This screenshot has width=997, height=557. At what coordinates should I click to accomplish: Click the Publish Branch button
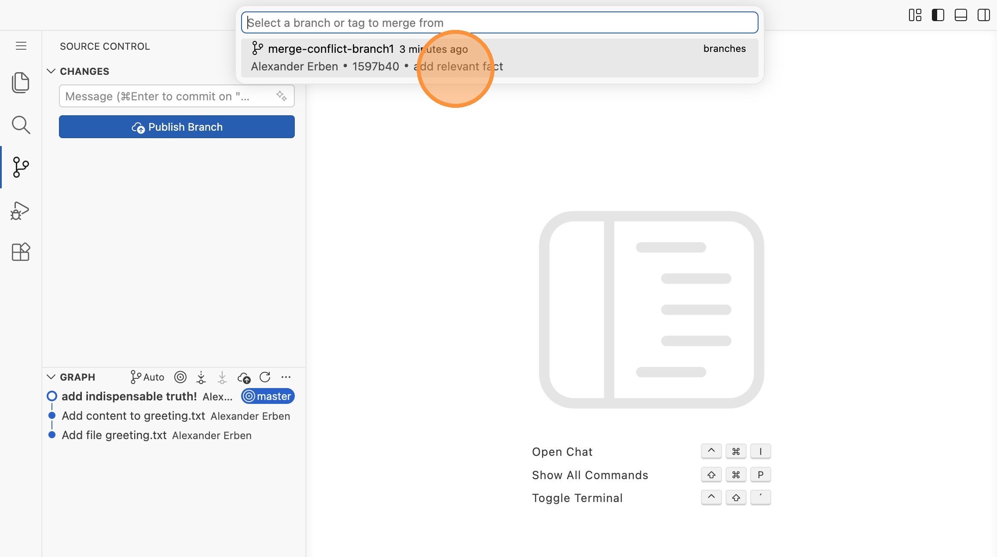(177, 127)
